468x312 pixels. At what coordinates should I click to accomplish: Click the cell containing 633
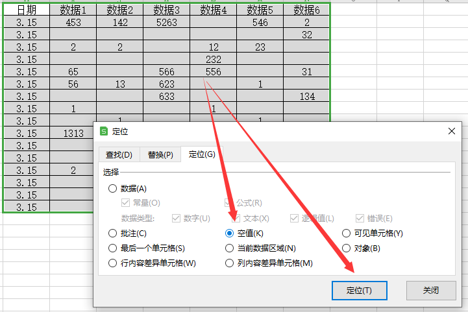[167, 97]
